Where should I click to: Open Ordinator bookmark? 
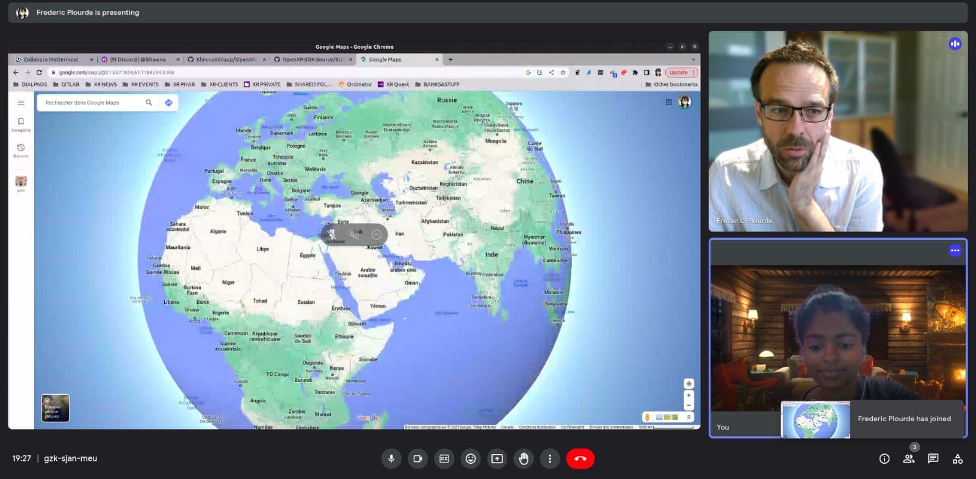tap(355, 84)
